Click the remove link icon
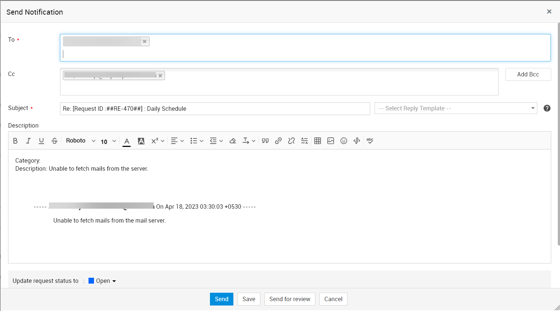The width and height of the screenshot is (560, 311). pyautogui.click(x=291, y=141)
